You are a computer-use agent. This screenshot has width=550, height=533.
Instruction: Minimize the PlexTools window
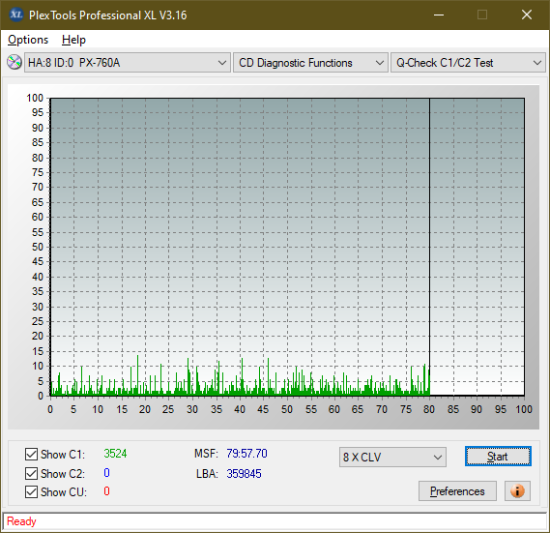(x=439, y=15)
